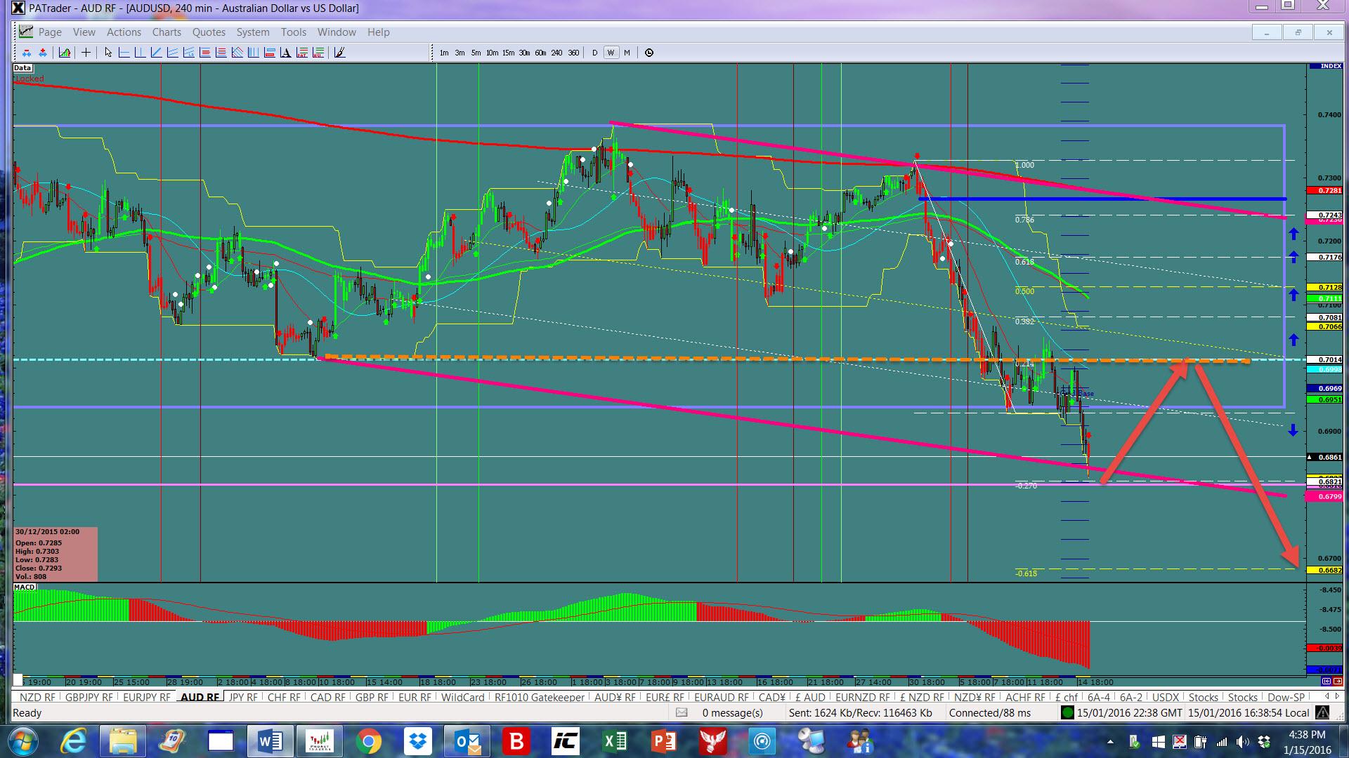This screenshot has width=1349, height=758.
Task: Switch to the 60m timeframe
Action: (x=540, y=53)
